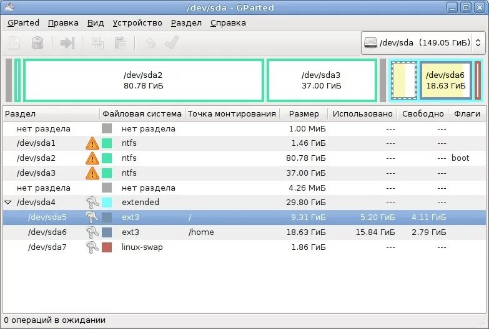Image resolution: width=489 pixels, height=329 pixels.
Task: Click the 29.80 ГиБ size value
Action: pyautogui.click(x=306, y=203)
